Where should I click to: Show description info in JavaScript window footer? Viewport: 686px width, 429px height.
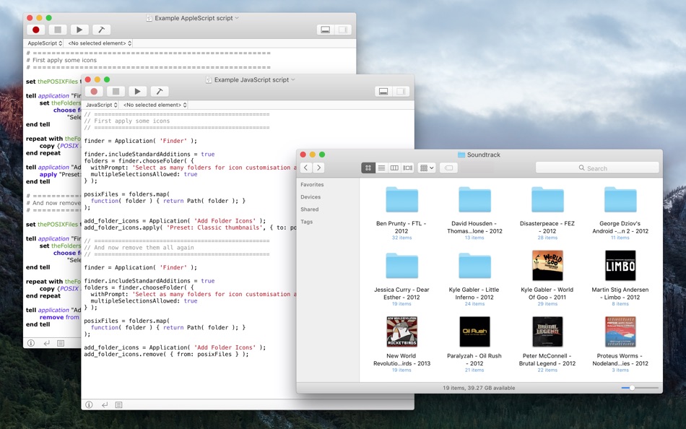pyautogui.click(x=90, y=405)
